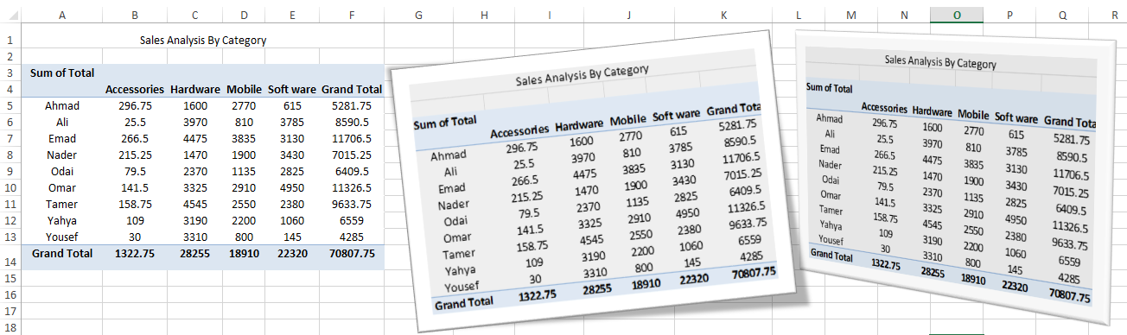
Task: Click the 4475 cell in Emad's row
Action: (195, 138)
